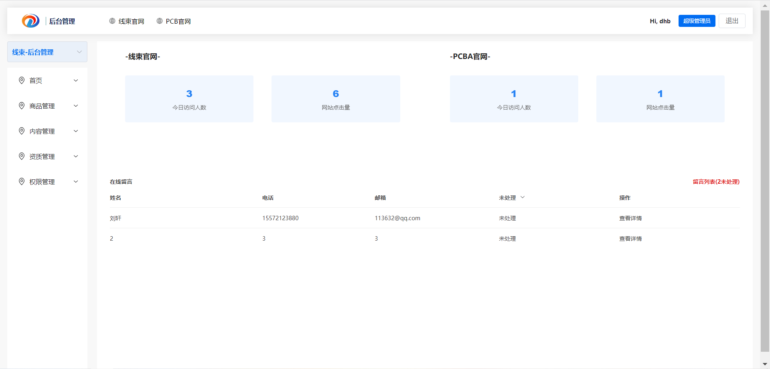Click the scrollbar down arrow
Screen dimensions: 770x369
point(765,364)
